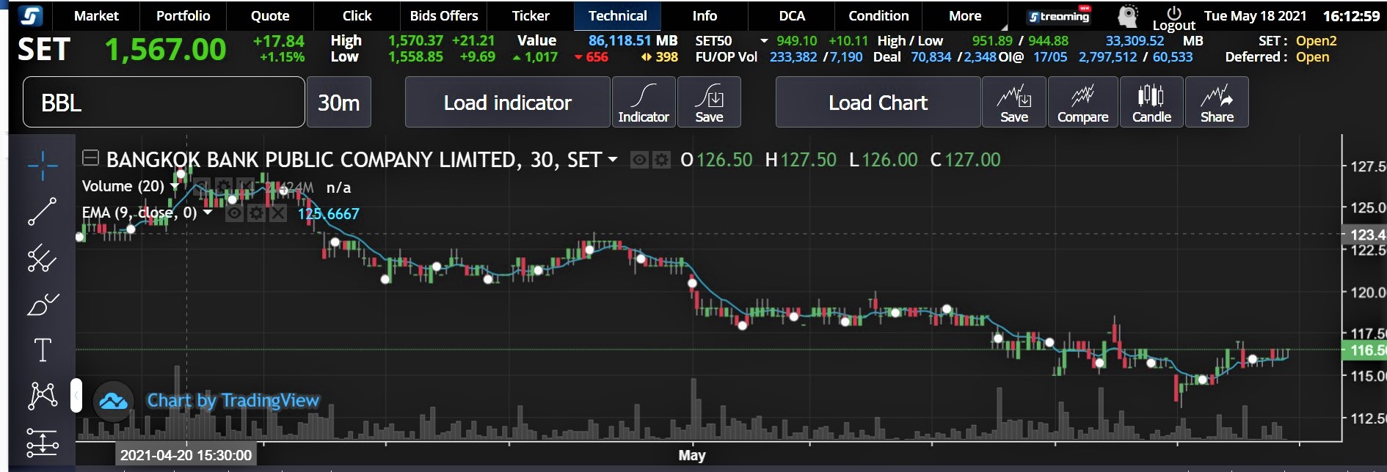Image resolution: width=1387 pixels, height=472 pixels.
Task: Open the EMA (9, close, 0) dropdown
Action: coord(208,213)
